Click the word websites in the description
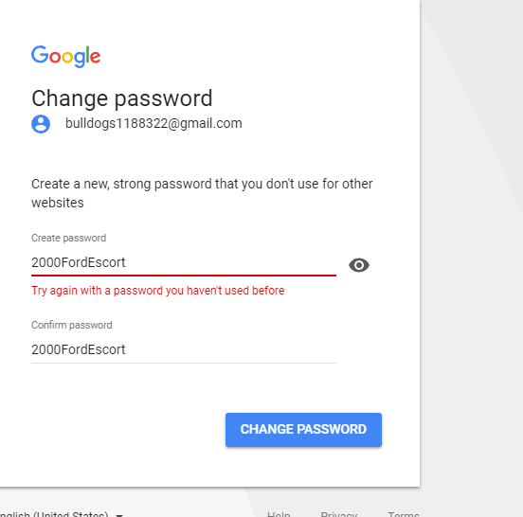 58,203
